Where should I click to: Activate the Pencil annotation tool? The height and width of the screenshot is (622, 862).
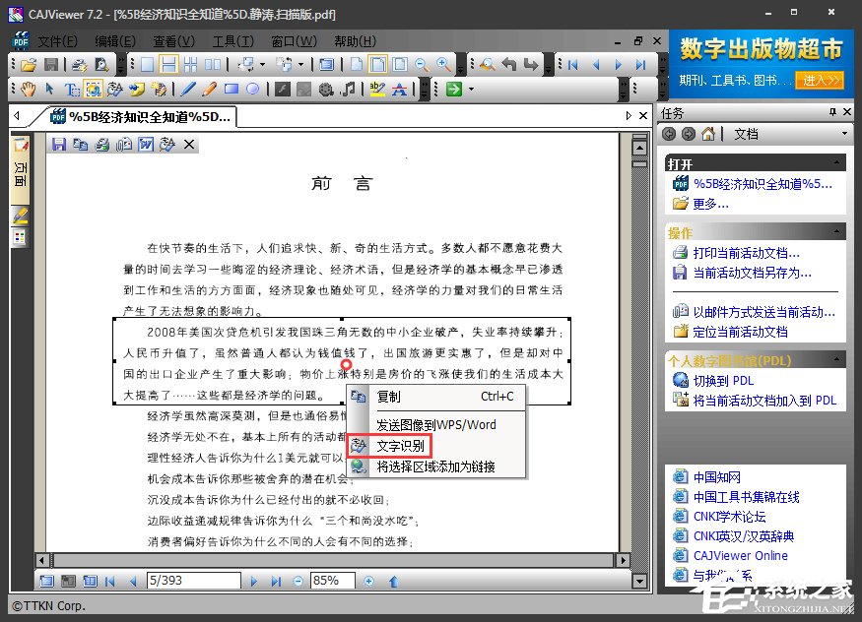207,88
